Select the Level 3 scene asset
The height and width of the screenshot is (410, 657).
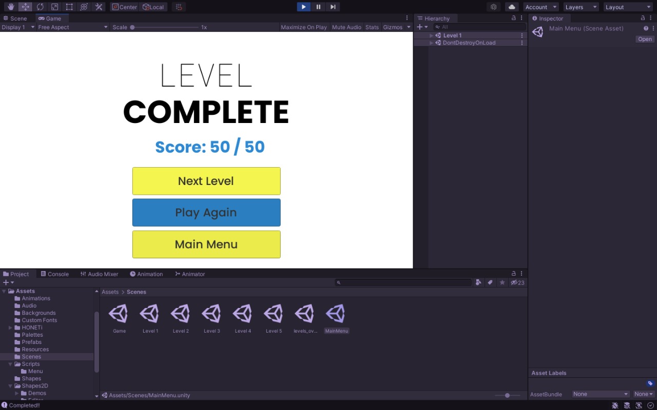pos(211,319)
